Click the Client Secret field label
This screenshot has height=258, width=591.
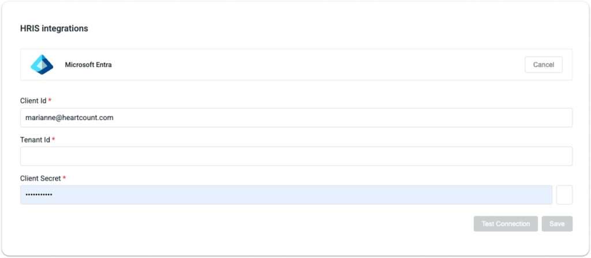click(40, 178)
